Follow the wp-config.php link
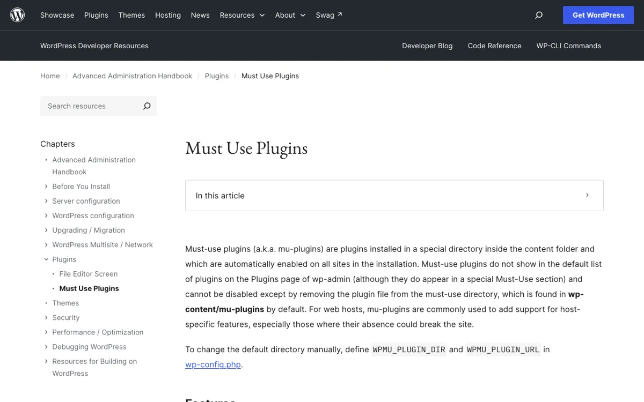 [x=213, y=364]
